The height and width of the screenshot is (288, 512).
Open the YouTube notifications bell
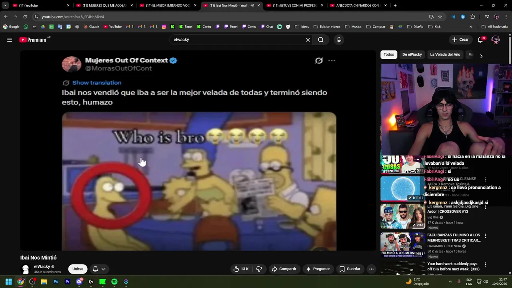click(x=481, y=40)
